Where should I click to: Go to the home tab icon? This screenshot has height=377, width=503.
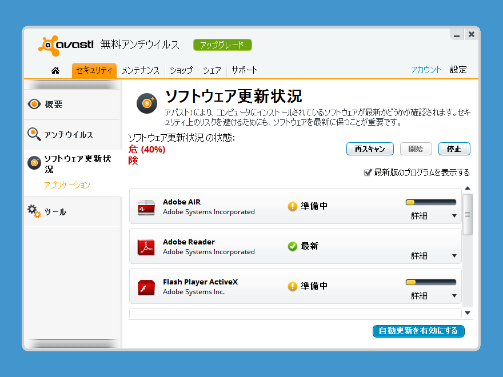pyautogui.click(x=55, y=70)
